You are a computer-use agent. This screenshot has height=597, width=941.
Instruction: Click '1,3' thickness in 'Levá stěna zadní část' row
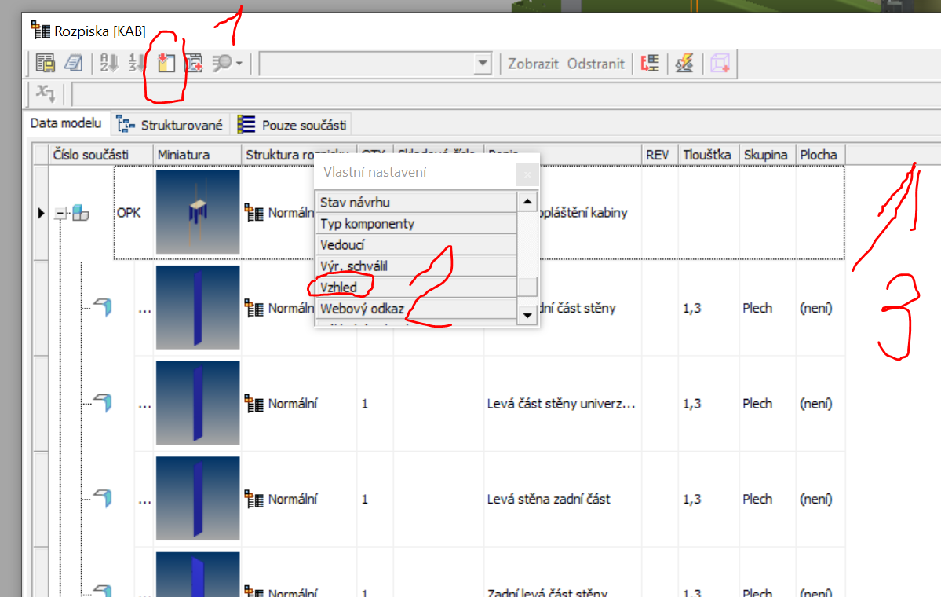691,499
